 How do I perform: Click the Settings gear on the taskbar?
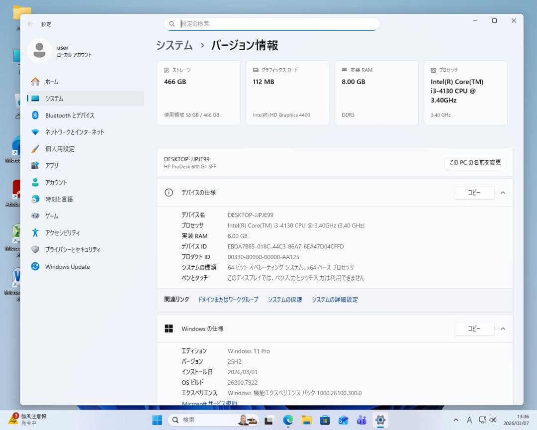tap(380, 420)
